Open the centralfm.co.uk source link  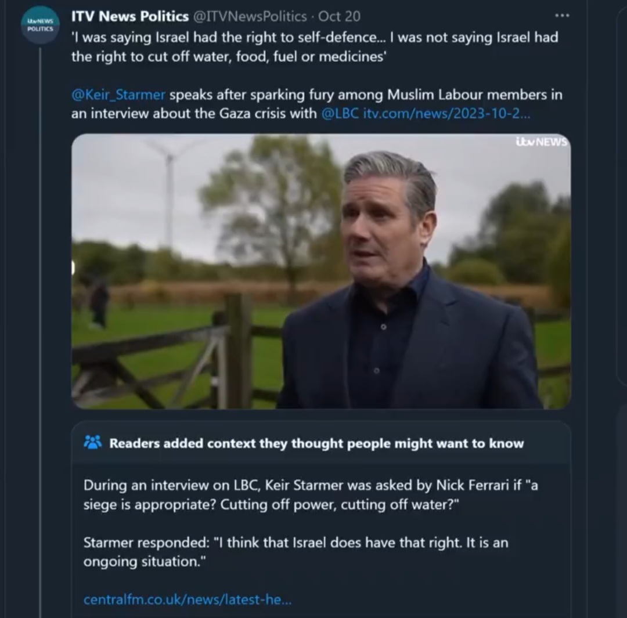(x=188, y=599)
